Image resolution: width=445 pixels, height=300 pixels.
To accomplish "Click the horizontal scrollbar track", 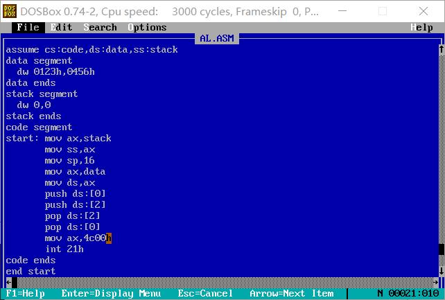I will coord(225,282).
